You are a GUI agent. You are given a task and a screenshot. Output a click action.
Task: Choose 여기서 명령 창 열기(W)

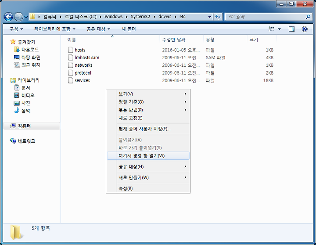(x=148, y=156)
